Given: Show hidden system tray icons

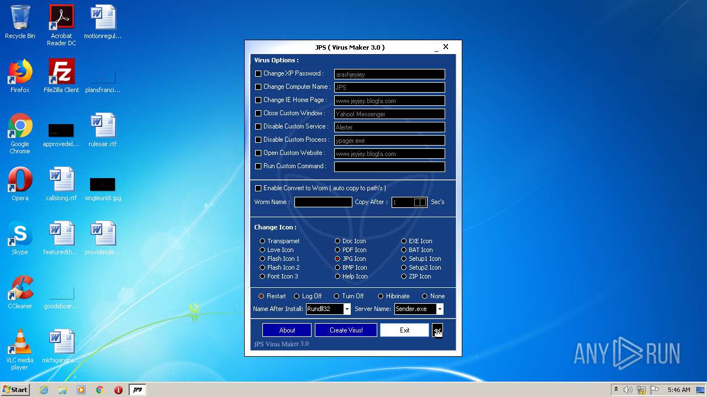Looking at the screenshot, I should 616,390.
